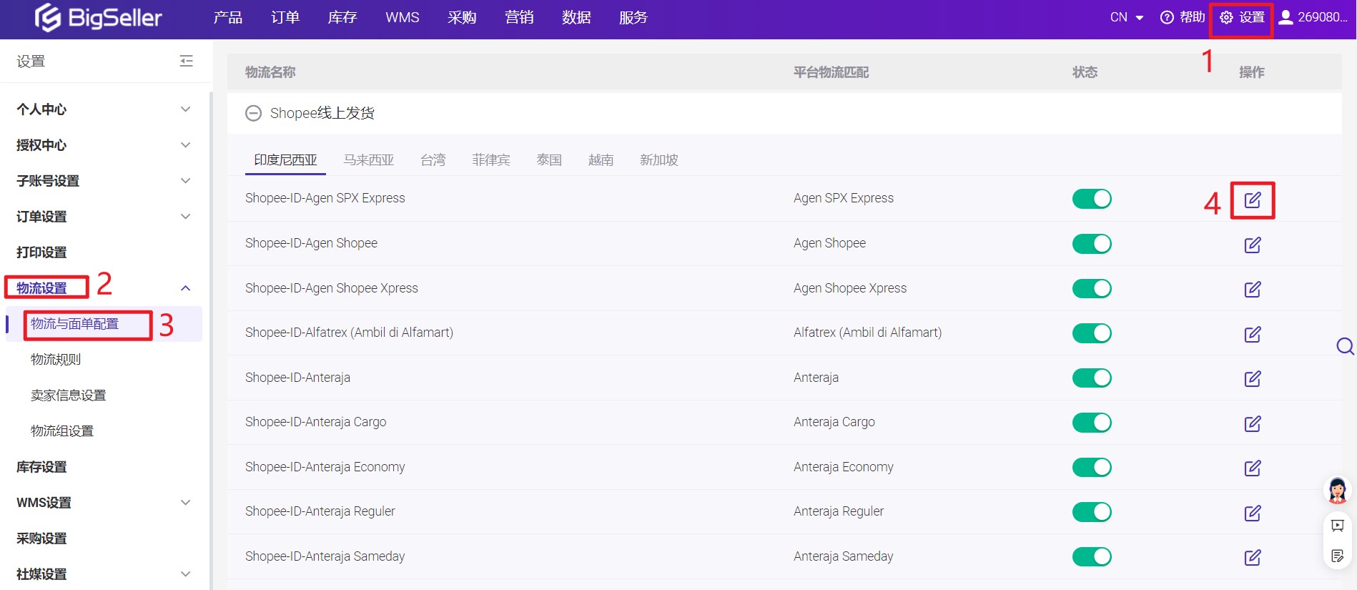Expand 子账号设置 sidebar section
The image size is (1357, 590).
[x=185, y=181]
